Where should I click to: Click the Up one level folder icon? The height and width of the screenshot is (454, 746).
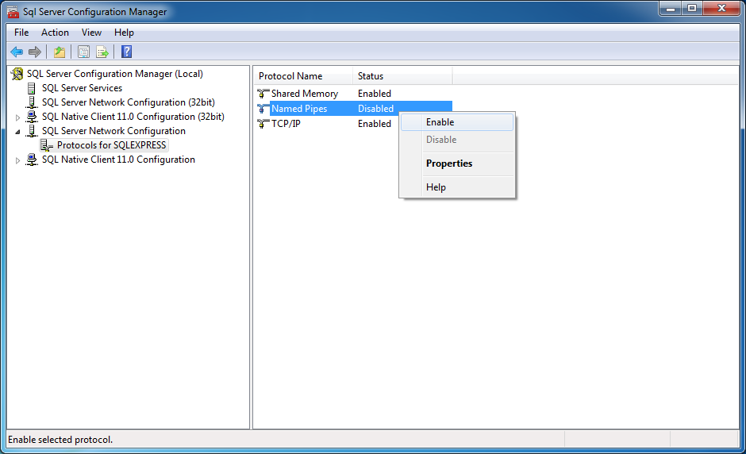tap(60, 52)
